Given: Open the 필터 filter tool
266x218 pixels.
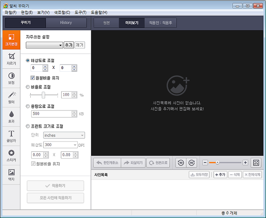Looking at the screenshot, I should click(x=11, y=98).
